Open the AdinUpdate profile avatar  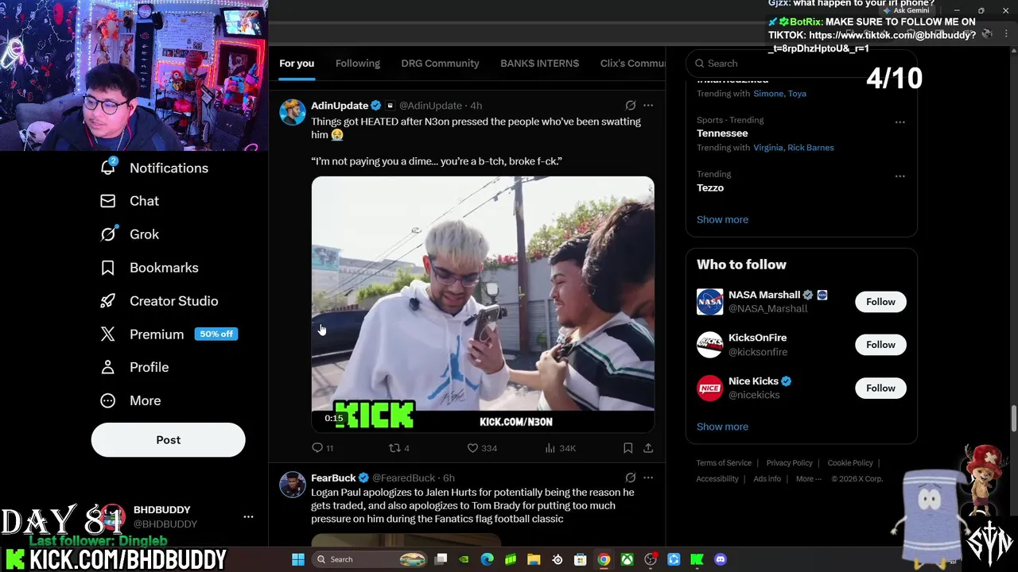(x=292, y=112)
